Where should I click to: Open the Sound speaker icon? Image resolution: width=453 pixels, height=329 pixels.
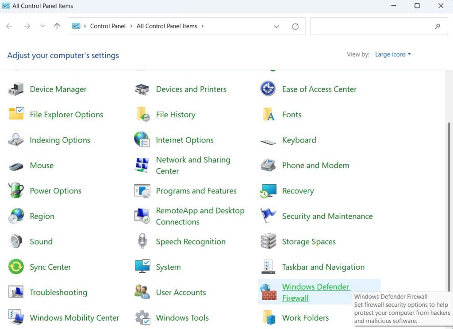(x=15, y=241)
